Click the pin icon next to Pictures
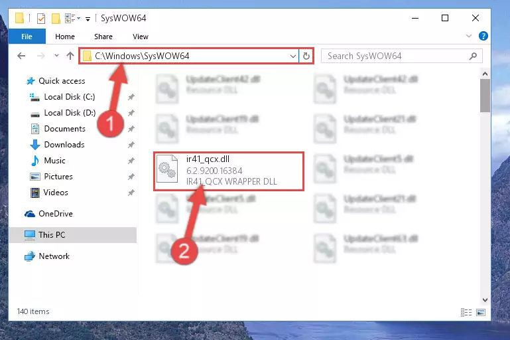This screenshot has width=510, height=340. click(x=131, y=177)
